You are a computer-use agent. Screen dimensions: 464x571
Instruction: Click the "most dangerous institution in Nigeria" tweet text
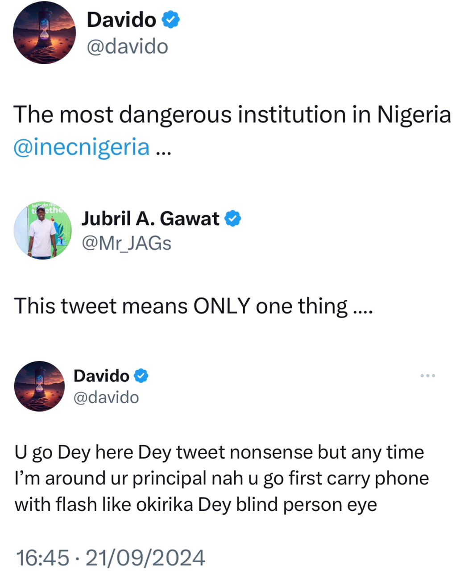click(232, 115)
